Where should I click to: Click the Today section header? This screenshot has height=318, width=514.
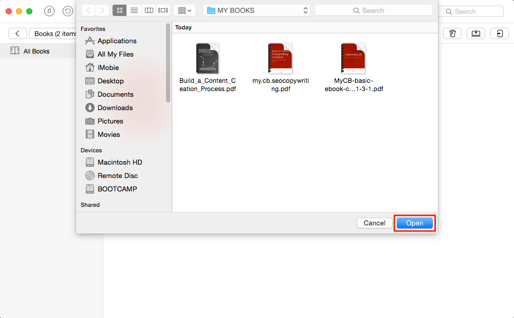tap(183, 28)
